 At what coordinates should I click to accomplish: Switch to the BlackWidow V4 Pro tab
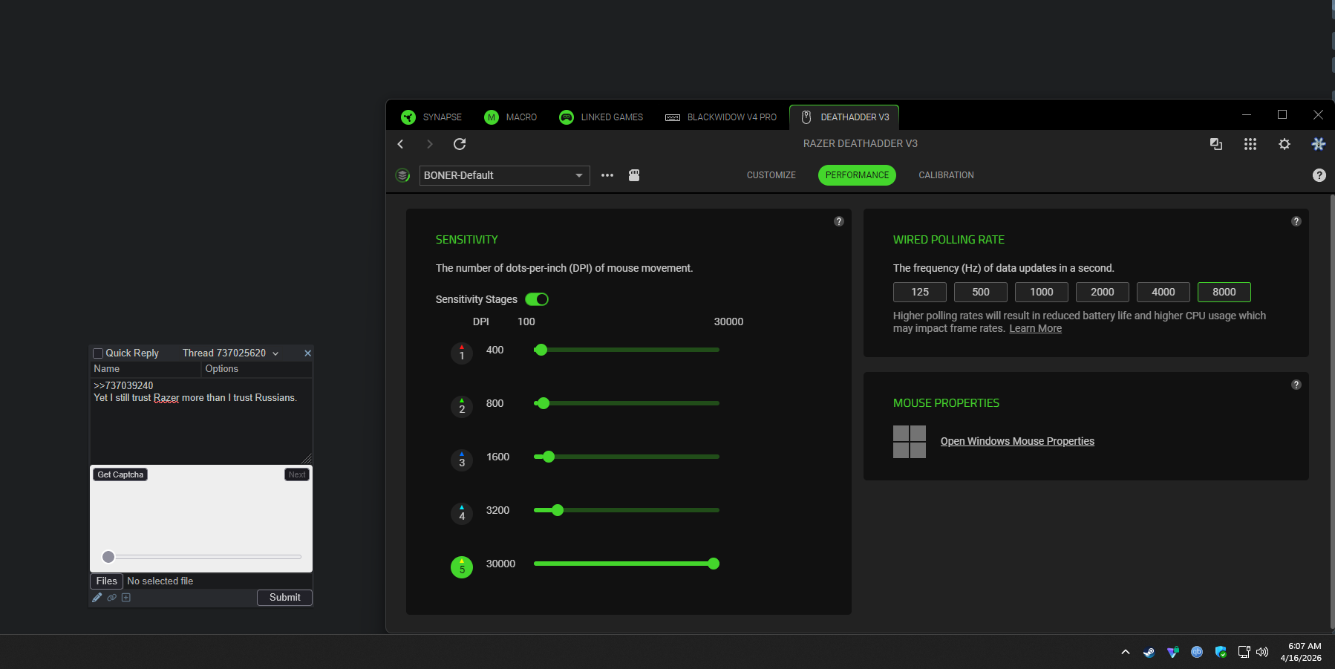(x=721, y=117)
